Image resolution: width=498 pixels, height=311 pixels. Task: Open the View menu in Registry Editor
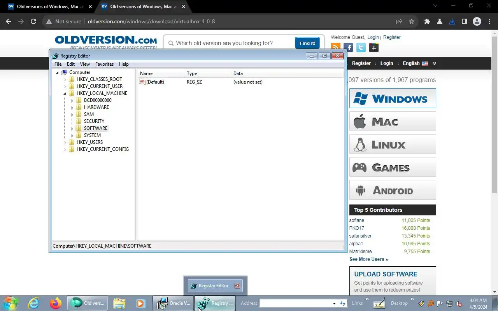click(x=85, y=64)
